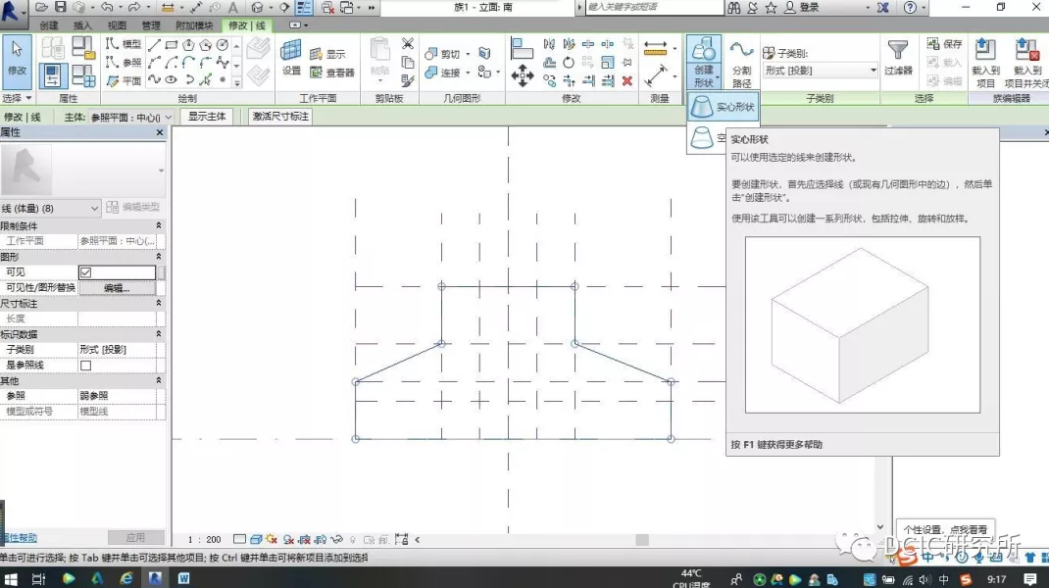This screenshot has width=1049, height=588.
Task: Open the 视图 ribbon tab
Action: [x=117, y=25]
